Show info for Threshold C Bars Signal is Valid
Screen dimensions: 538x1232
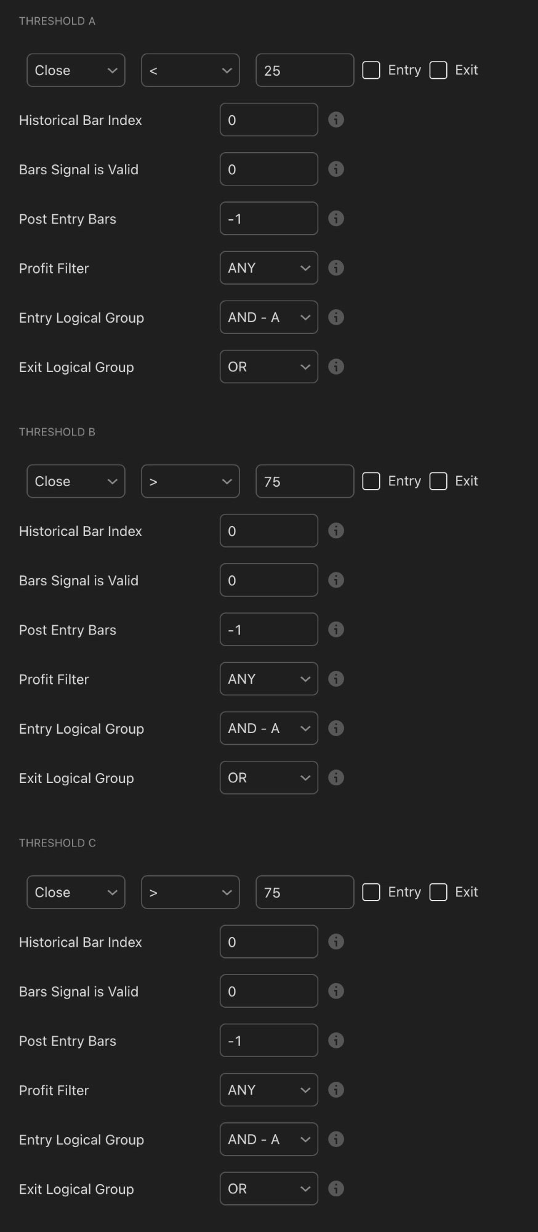(336, 991)
